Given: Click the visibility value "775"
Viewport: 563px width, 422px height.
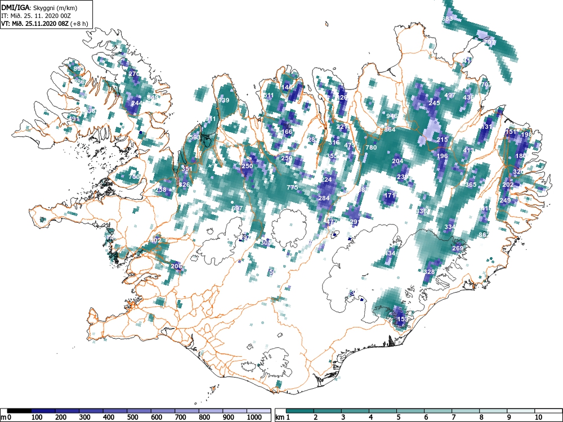Looking at the screenshot, I should (x=292, y=187).
